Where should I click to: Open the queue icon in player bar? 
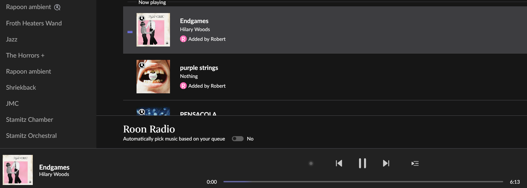point(415,163)
